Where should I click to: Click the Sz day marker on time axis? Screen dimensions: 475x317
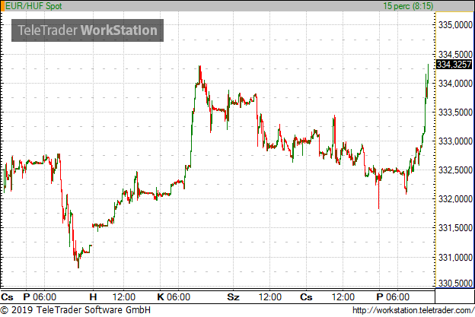point(233,297)
